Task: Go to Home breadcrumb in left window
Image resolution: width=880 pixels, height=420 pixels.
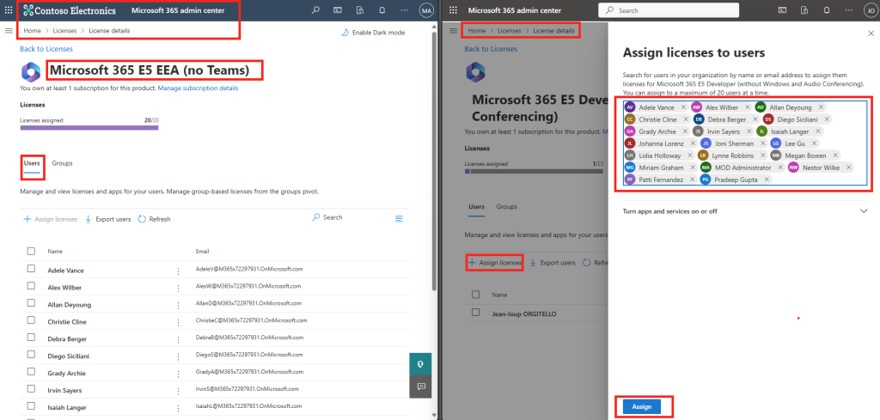Action: pyautogui.click(x=32, y=31)
